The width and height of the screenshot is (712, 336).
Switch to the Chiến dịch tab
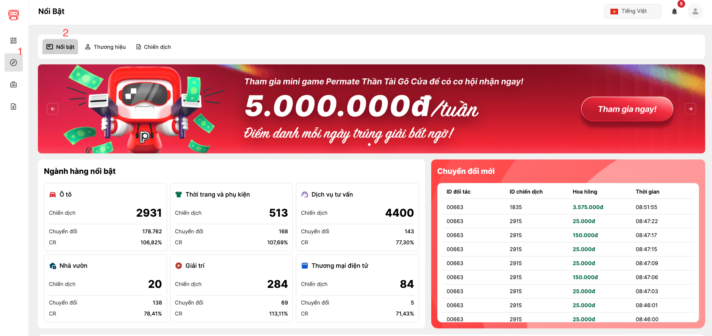click(153, 47)
